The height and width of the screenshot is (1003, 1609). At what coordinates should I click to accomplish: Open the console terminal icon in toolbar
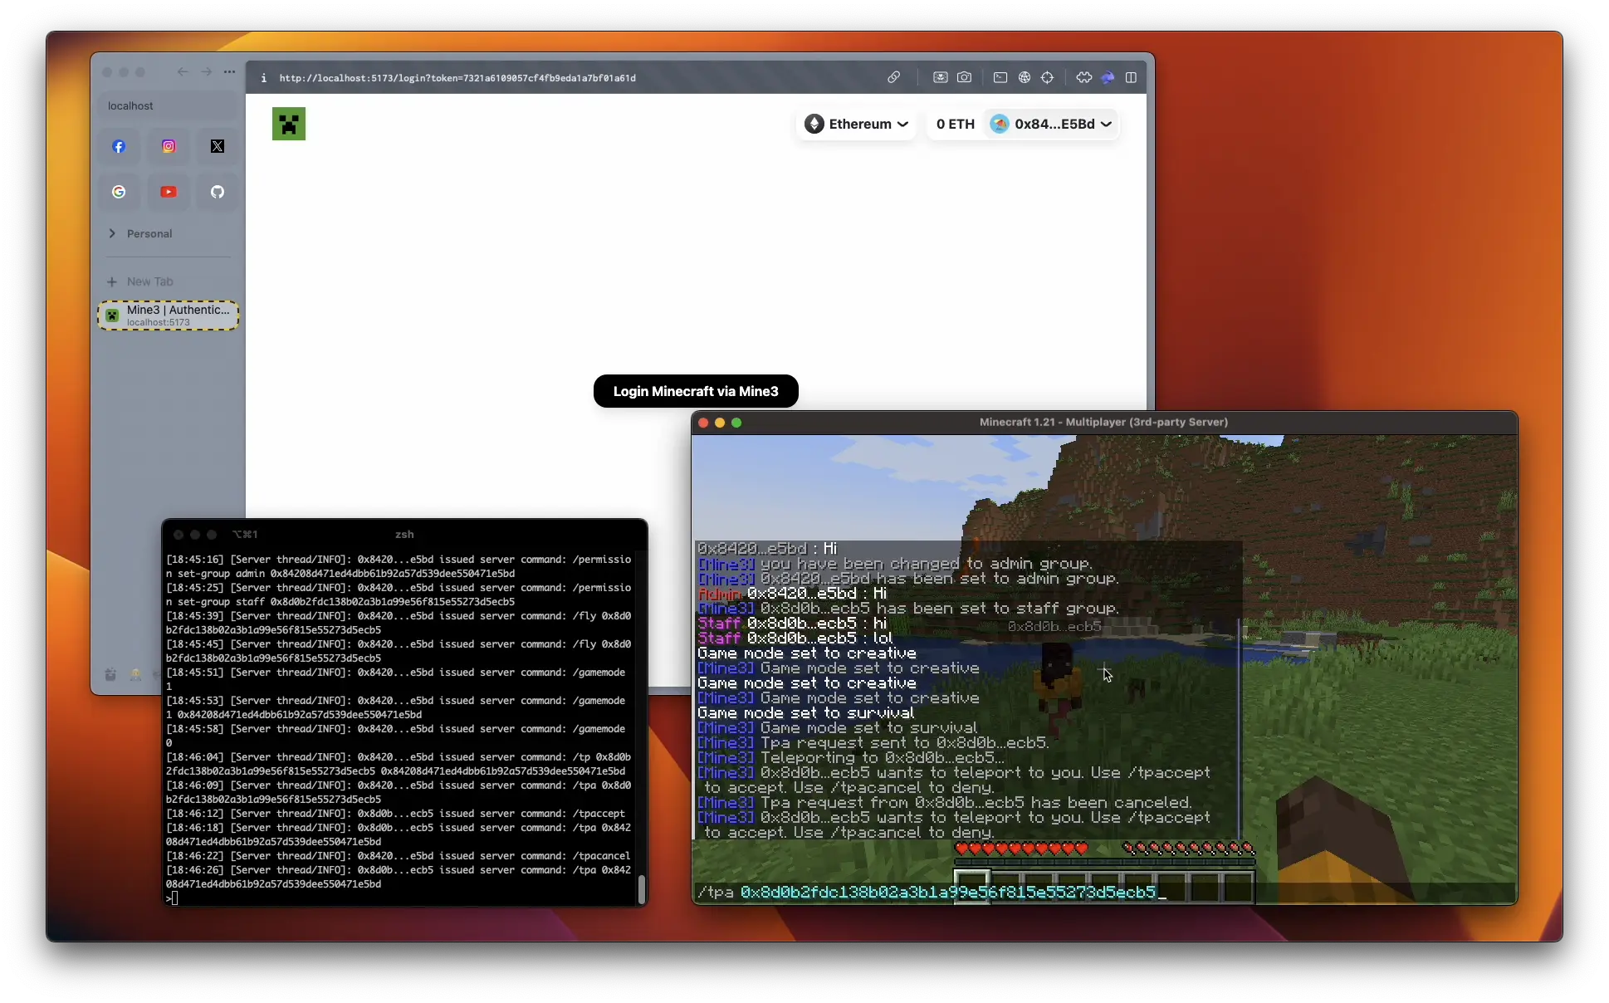[1000, 77]
